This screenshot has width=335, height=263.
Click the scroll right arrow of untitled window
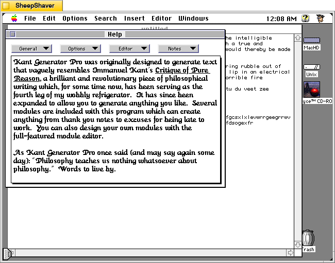tap(290, 253)
